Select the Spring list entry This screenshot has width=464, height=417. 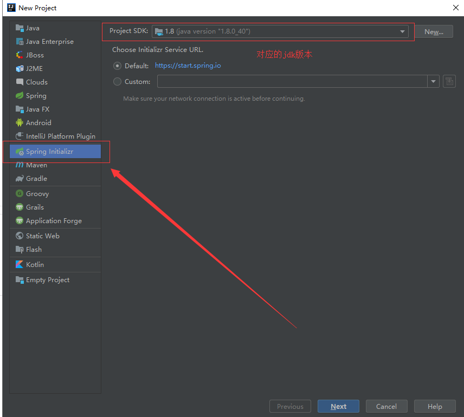click(x=55, y=95)
